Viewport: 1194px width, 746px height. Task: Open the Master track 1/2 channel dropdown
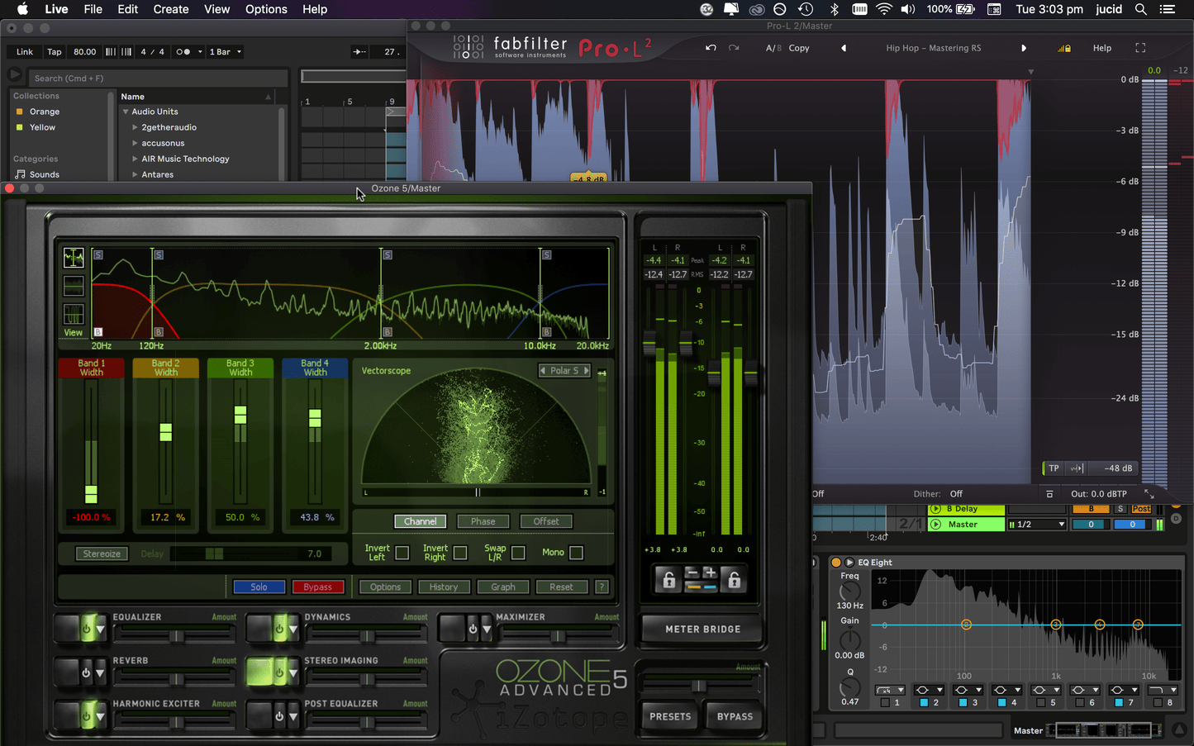coord(1035,524)
